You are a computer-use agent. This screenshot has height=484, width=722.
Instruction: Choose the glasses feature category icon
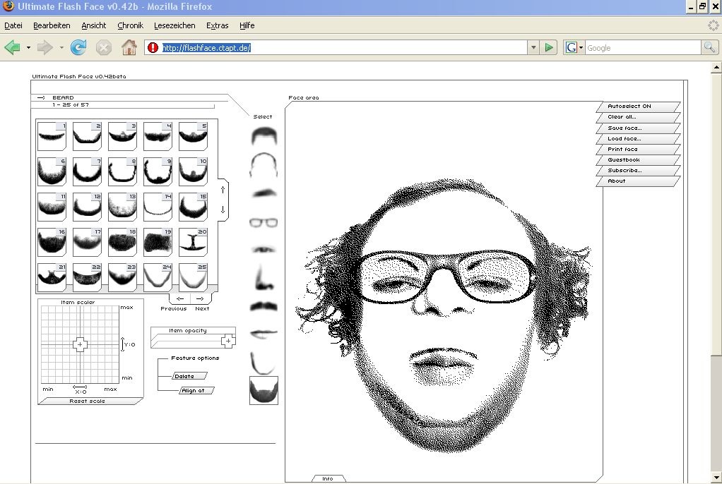coord(264,222)
